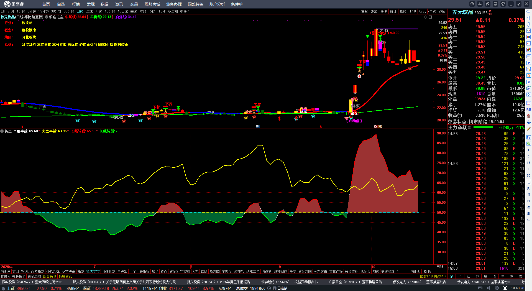Click the up arrow icon in right sidebar
This screenshot has height=291, width=532.
(x=529, y=18)
